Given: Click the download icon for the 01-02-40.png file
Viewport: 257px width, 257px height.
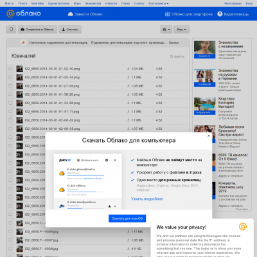Looking at the screenshot, I should (x=128, y=69).
